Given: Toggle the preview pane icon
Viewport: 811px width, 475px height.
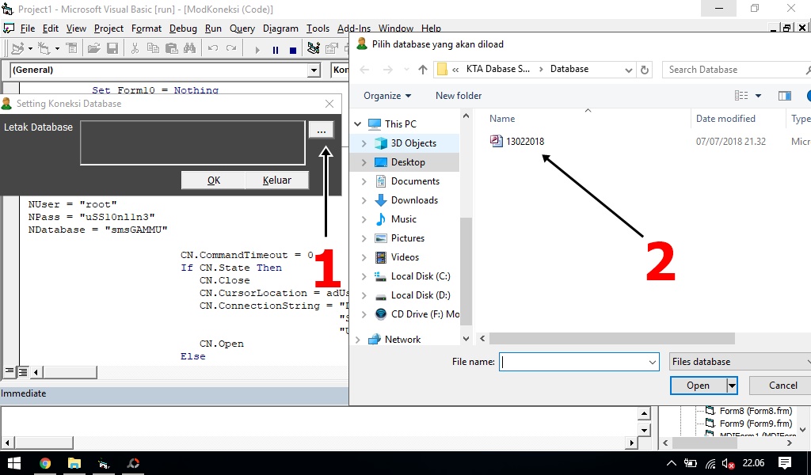Looking at the screenshot, I should tap(785, 96).
